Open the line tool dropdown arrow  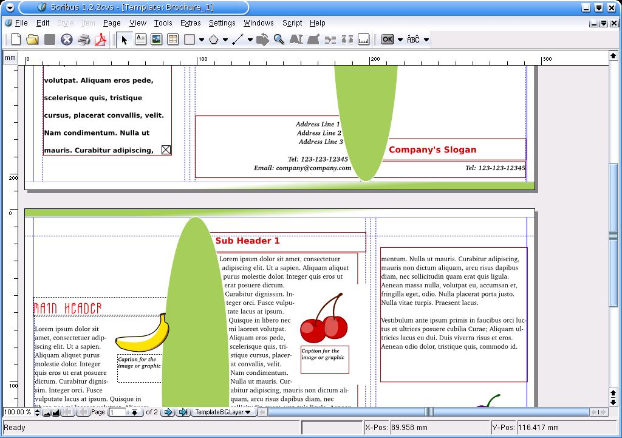(250, 39)
